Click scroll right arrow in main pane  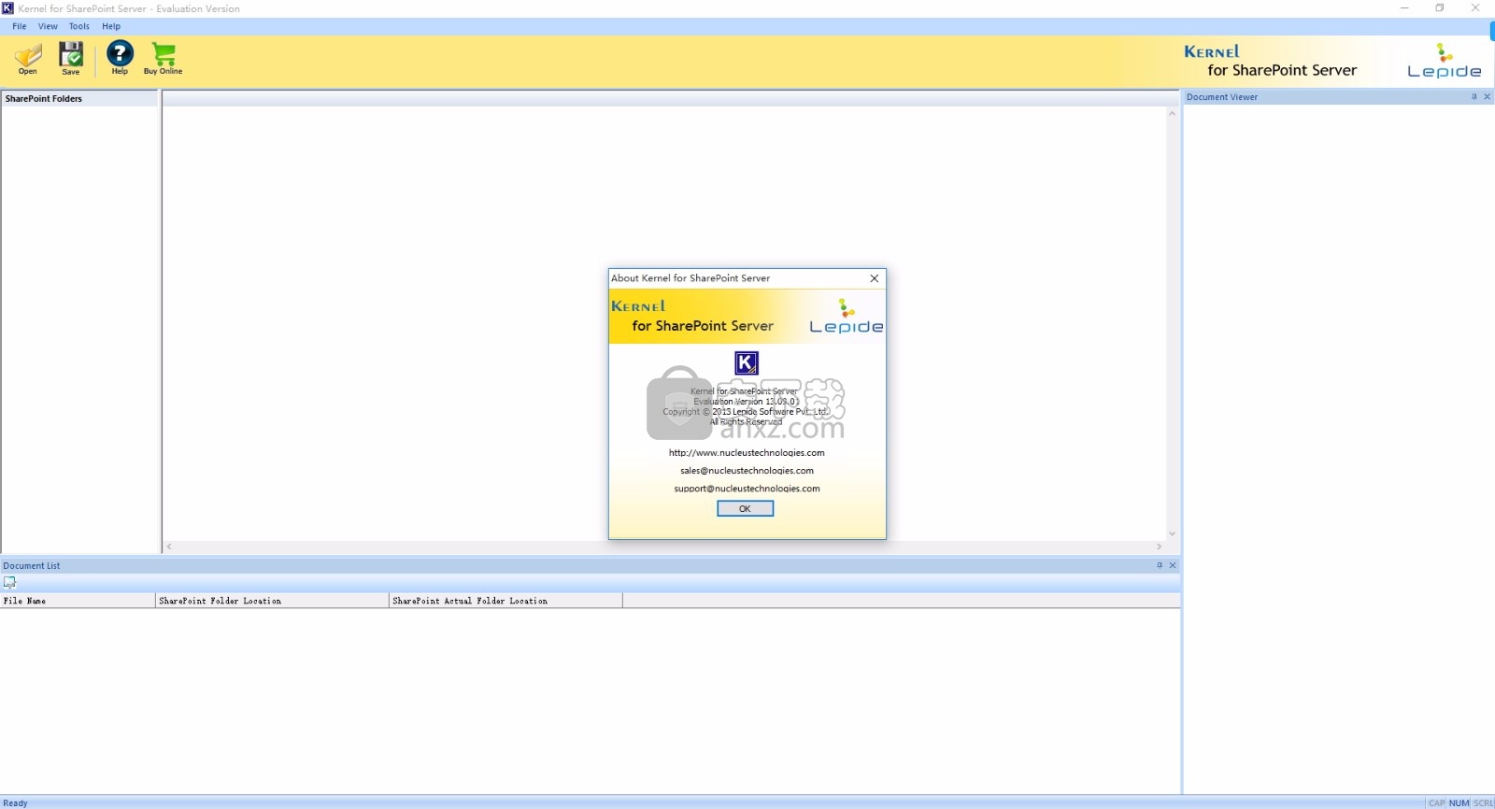tap(1160, 546)
